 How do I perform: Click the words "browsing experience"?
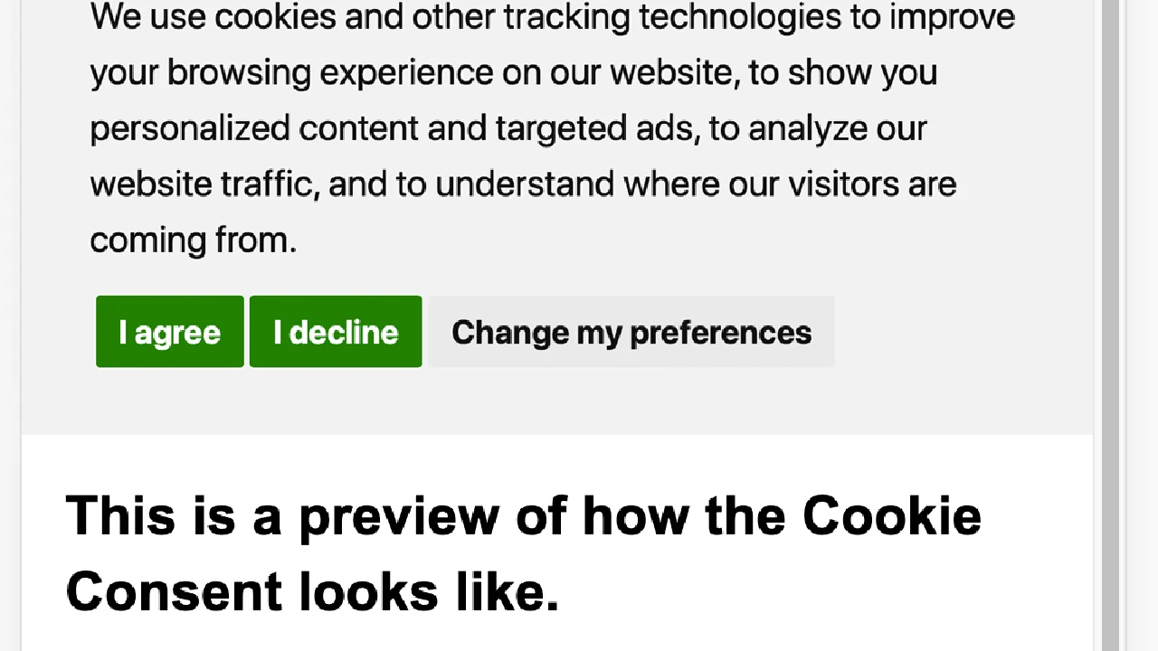tap(330, 73)
